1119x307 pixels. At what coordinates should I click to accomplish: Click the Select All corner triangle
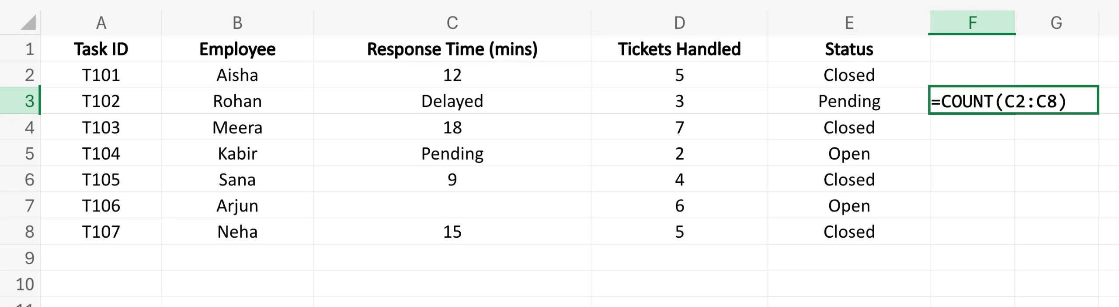[28, 23]
